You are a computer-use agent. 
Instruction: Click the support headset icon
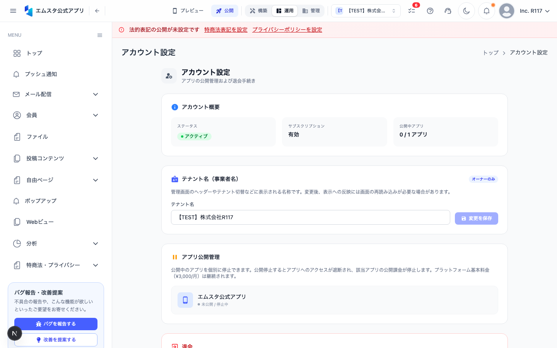click(448, 11)
